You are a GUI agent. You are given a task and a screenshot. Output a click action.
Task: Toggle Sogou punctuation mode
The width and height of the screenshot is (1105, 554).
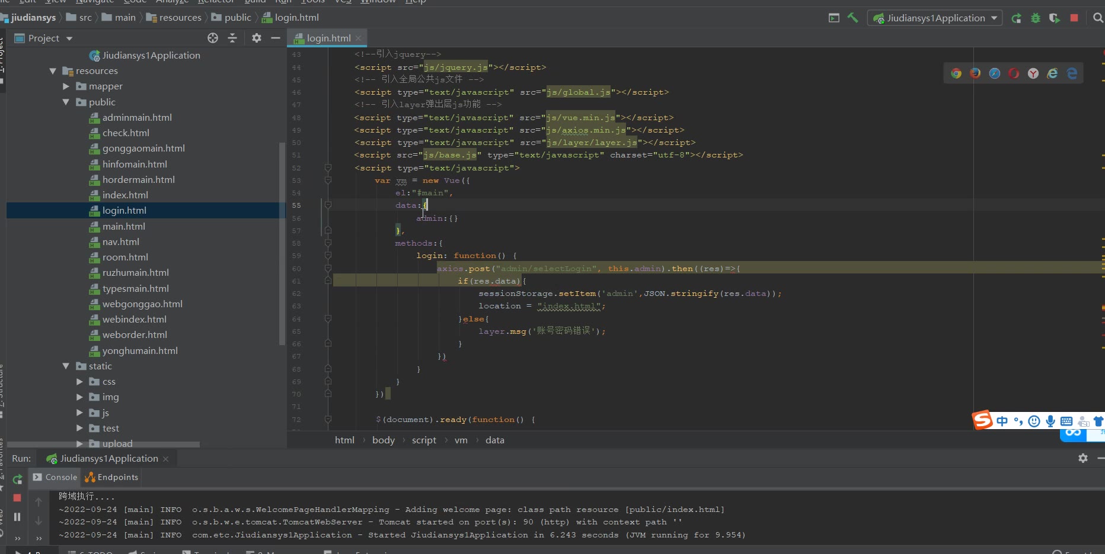1018,421
